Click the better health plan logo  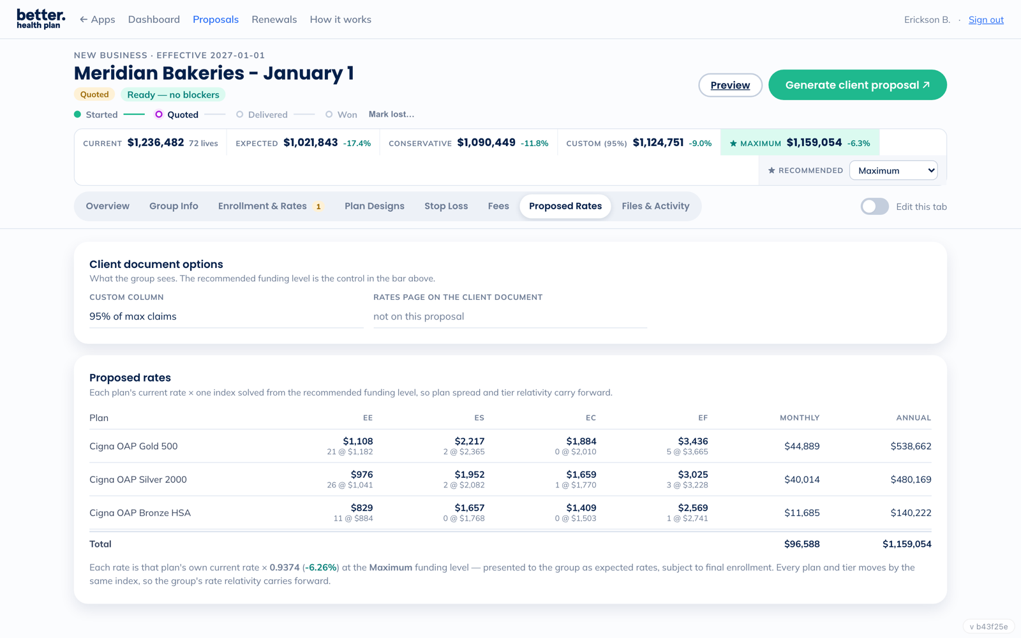coord(41,19)
